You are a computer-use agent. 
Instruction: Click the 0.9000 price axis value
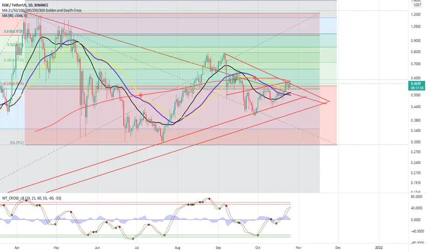click(416, 41)
